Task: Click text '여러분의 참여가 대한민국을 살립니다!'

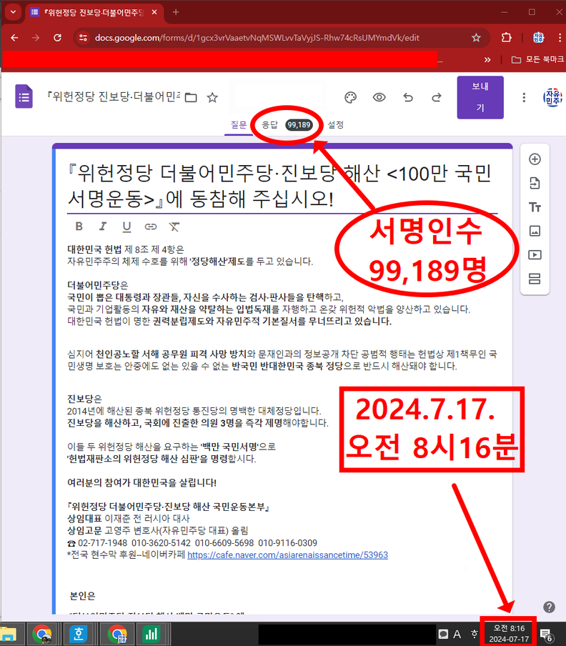Action: 141,482
